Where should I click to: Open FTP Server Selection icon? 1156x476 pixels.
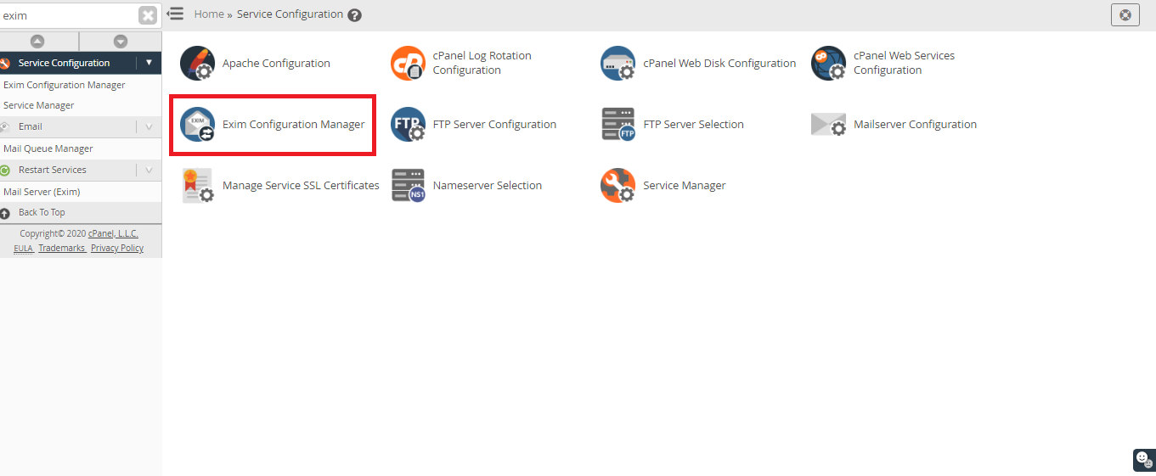click(x=617, y=125)
